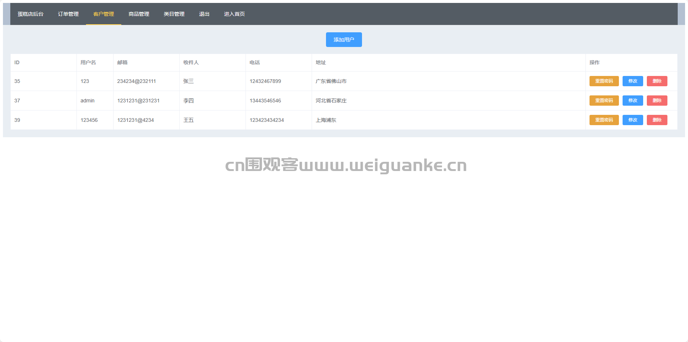Select the email cell 1231231@231231
The width and height of the screenshot is (688, 342).
[x=138, y=101]
